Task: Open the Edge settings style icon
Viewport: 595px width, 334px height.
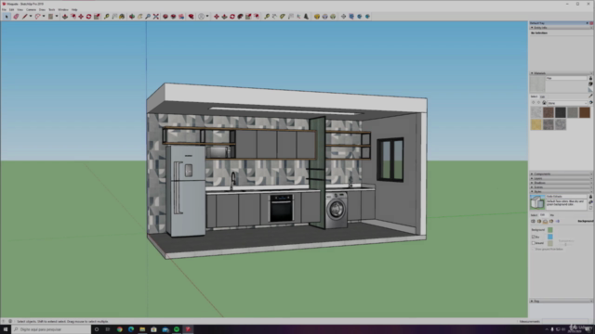Action: 533,221
